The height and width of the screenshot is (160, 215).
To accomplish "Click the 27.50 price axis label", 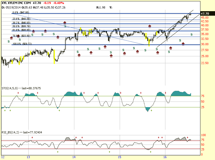I will pos(205,50).
